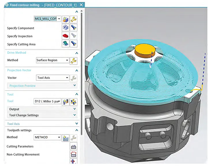Click the red Specify Inspection icon
This screenshot has height=167, width=211.
(x=65, y=35)
